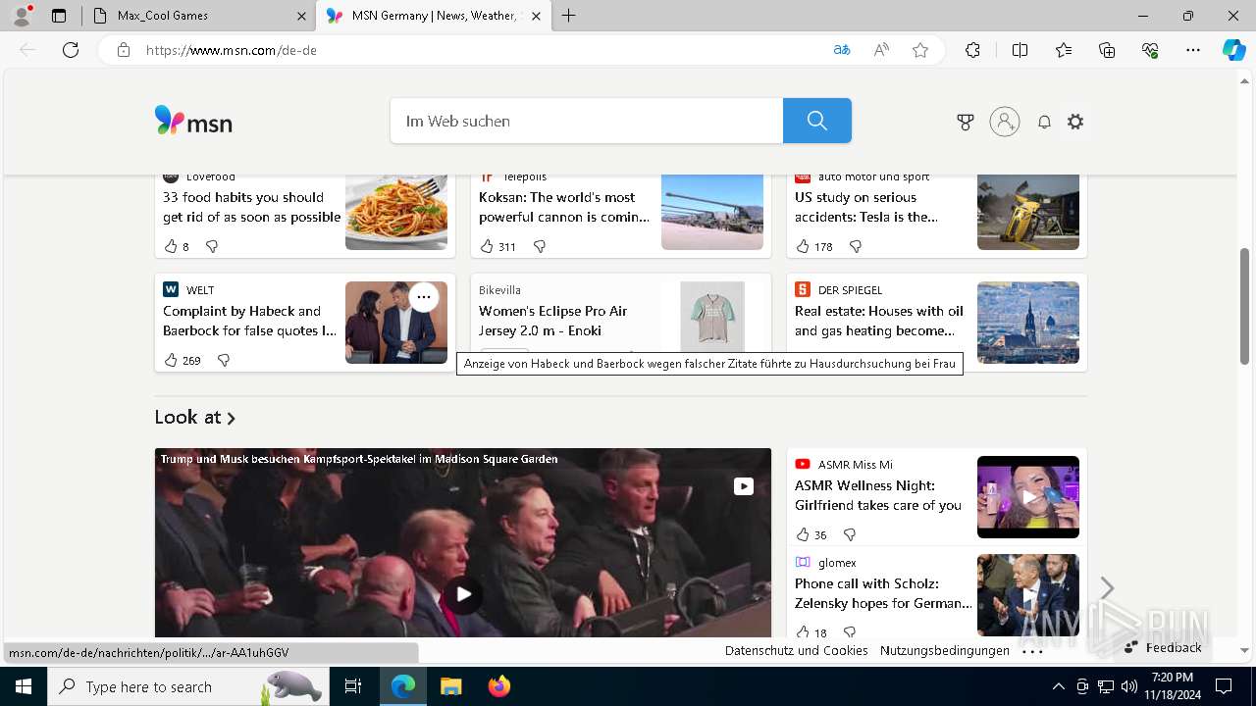The image size is (1256, 706).
Task: Click the blue web search button
Action: (x=817, y=121)
